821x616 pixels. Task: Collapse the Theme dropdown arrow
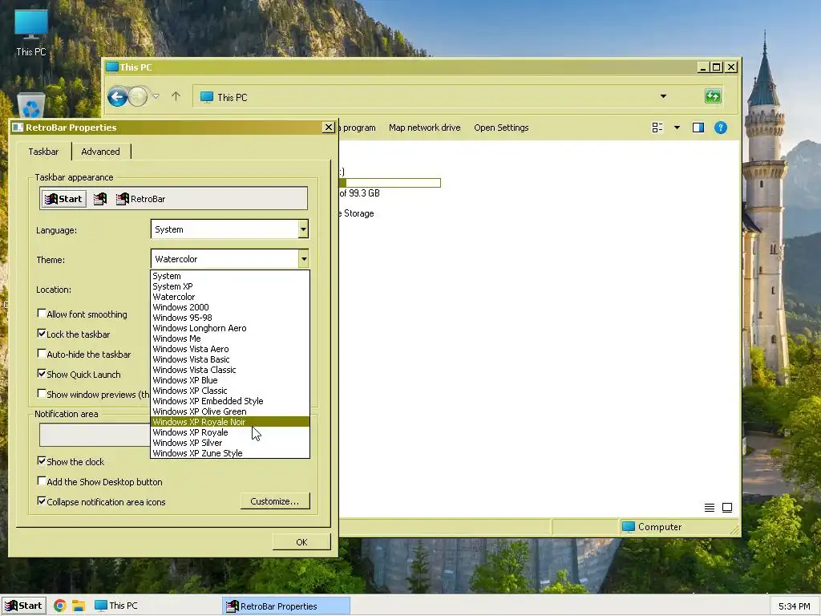click(303, 259)
